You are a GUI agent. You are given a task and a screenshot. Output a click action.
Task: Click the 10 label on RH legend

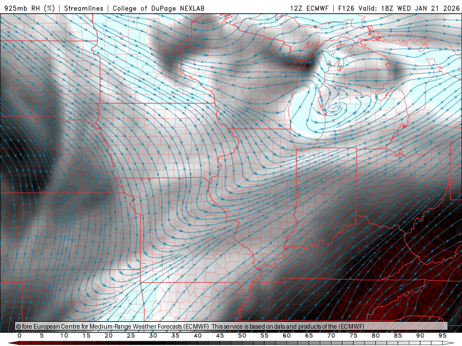[64, 336]
